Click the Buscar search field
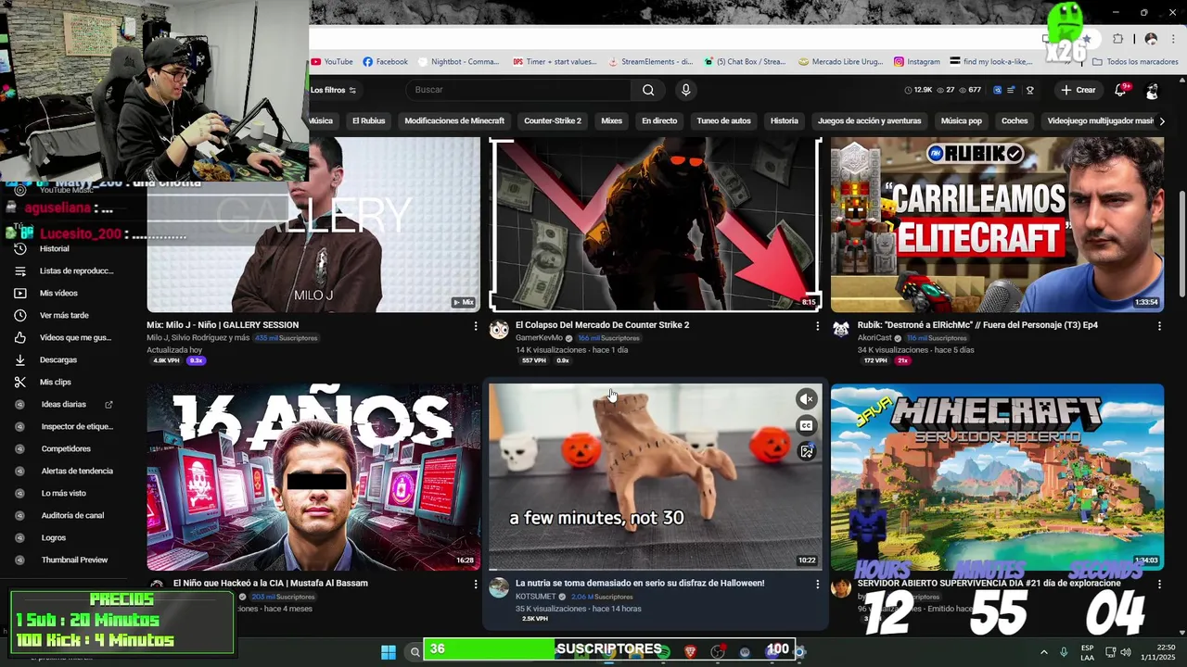The width and height of the screenshot is (1187, 667). (519, 90)
